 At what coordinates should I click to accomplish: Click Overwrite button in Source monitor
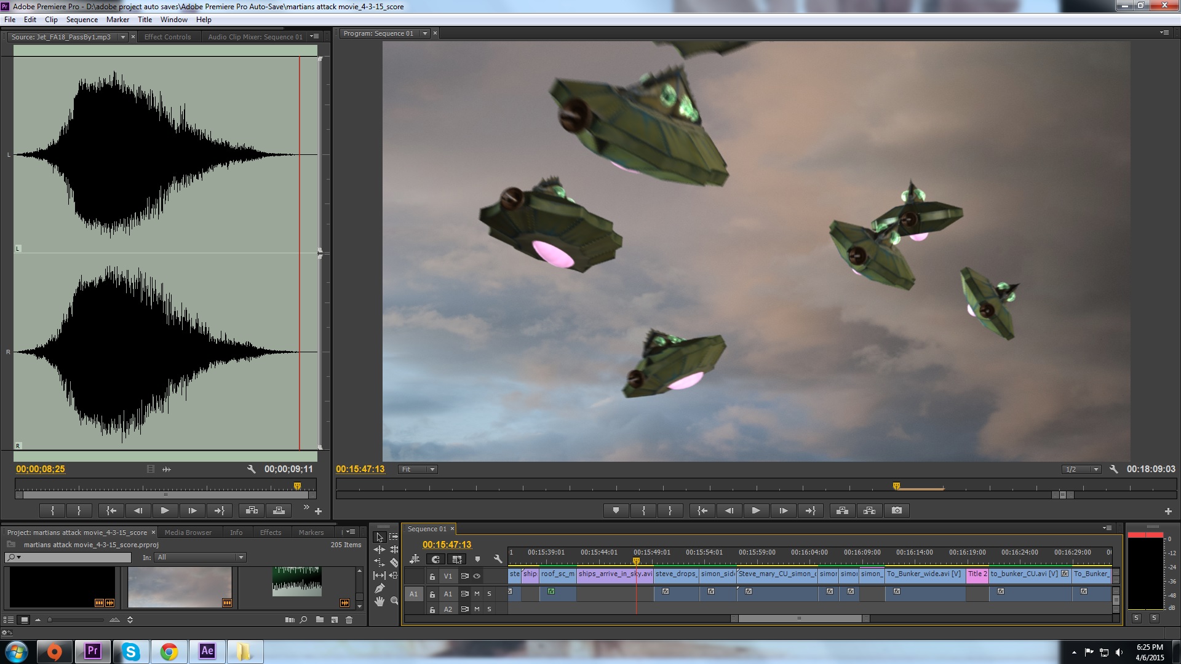pyautogui.click(x=279, y=510)
